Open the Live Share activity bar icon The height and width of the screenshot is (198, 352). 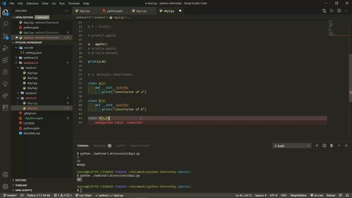(5, 96)
